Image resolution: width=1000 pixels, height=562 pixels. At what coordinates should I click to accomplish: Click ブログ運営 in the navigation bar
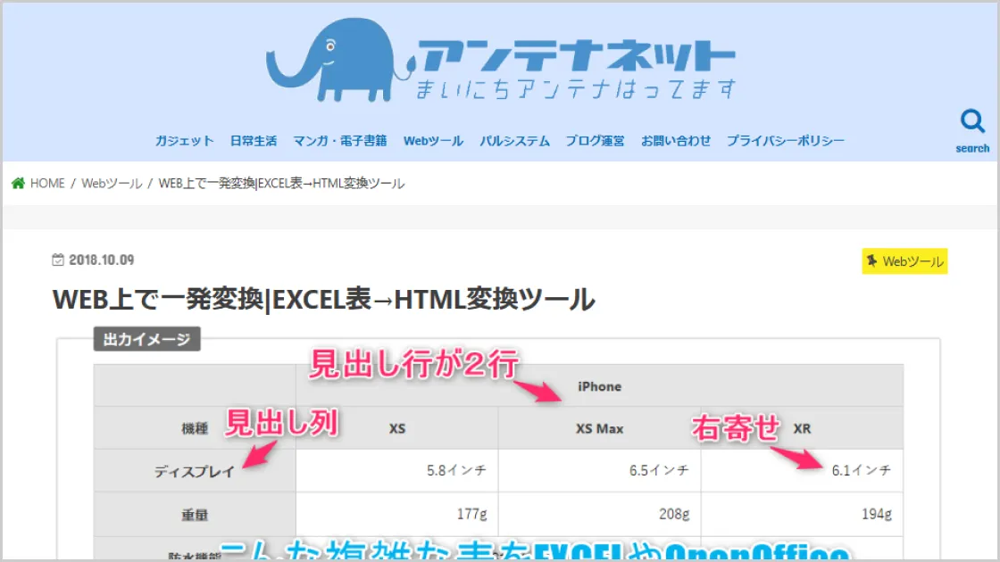595,140
